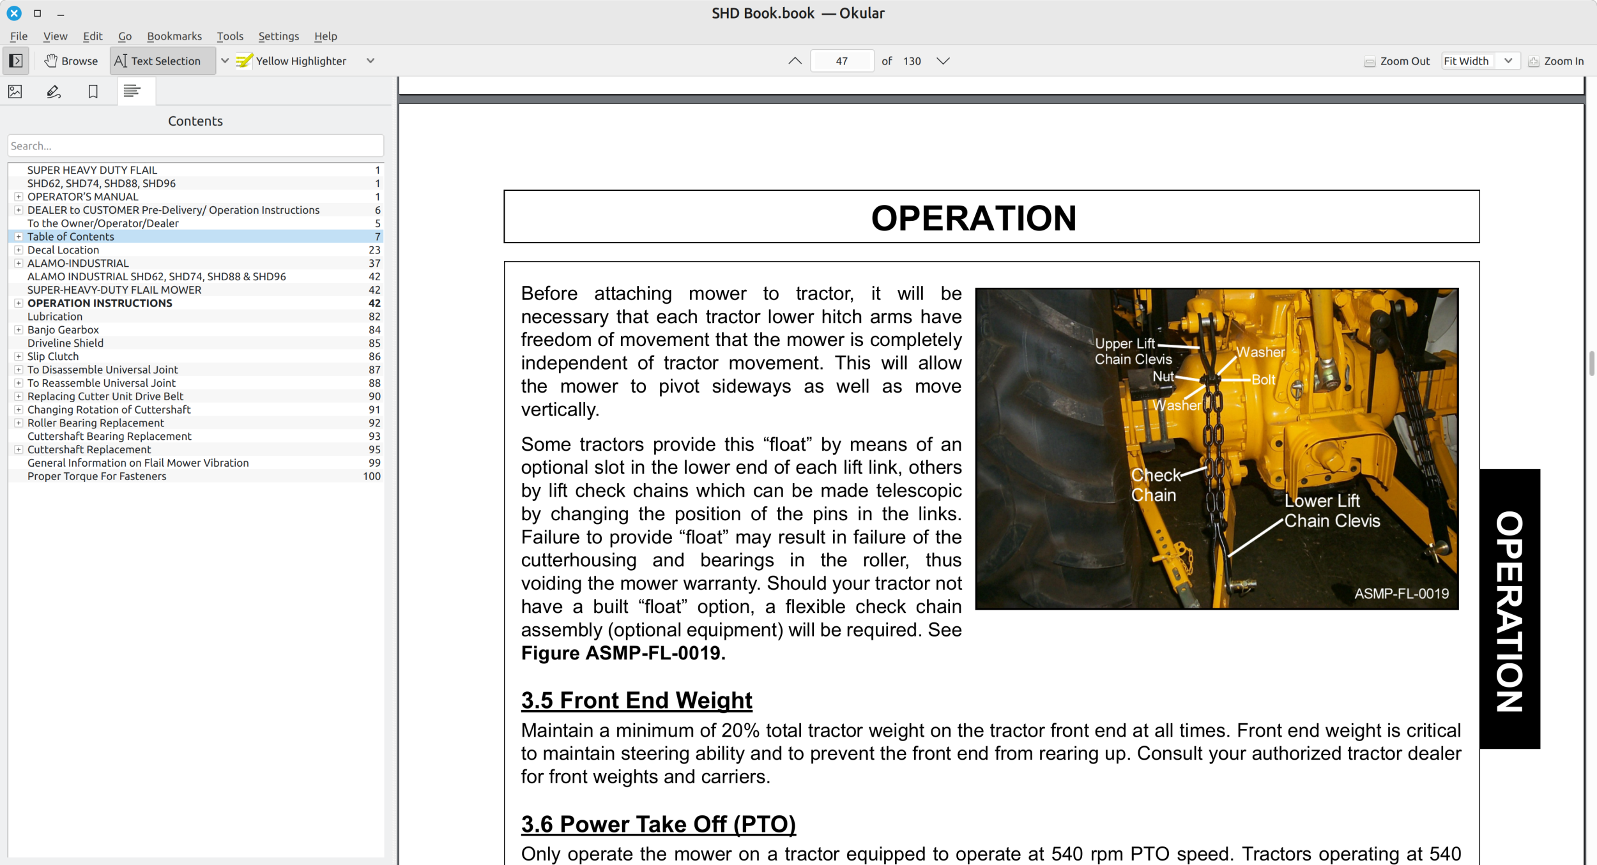Image resolution: width=1597 pixels, height=865 pixels.
Task: Go to the previous page arrow
Action: 795,61
